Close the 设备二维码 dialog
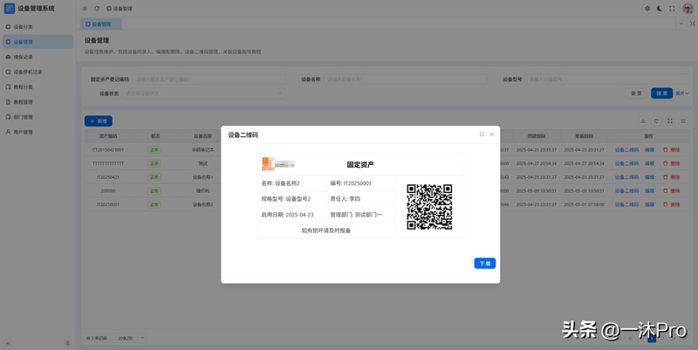Viewport: 698px width, 350px height. click(491, 134)
